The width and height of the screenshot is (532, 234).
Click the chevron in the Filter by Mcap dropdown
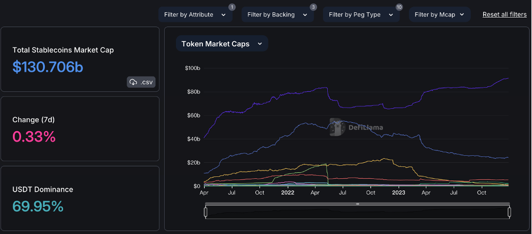(462, 15)
